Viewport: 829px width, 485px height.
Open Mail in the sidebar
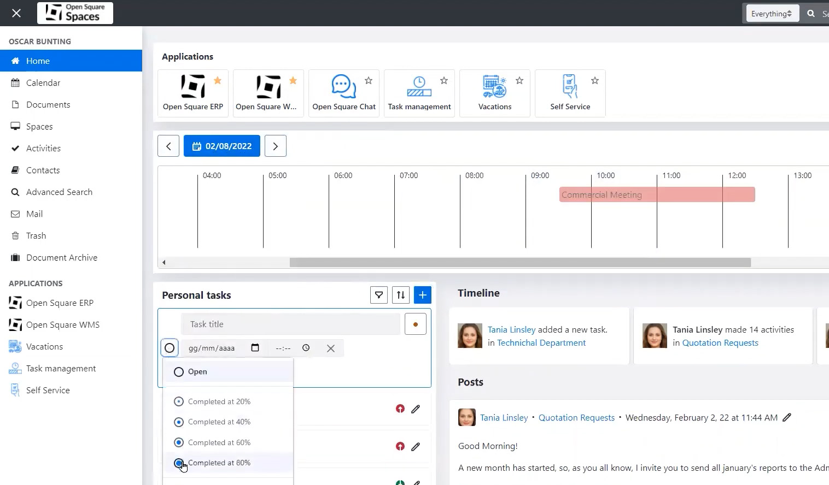click(x=71, y=214)
